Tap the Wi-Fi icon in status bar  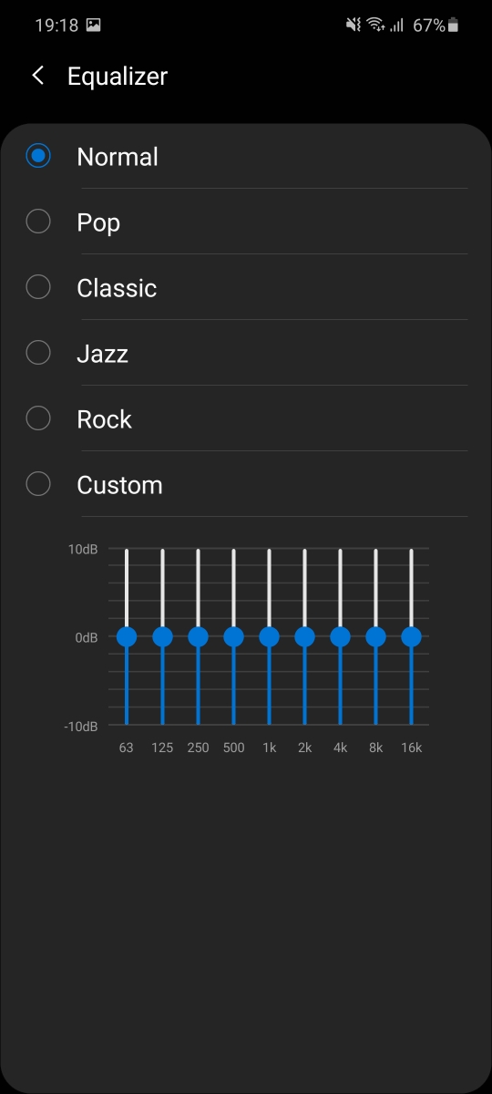[x=376, y=26]
